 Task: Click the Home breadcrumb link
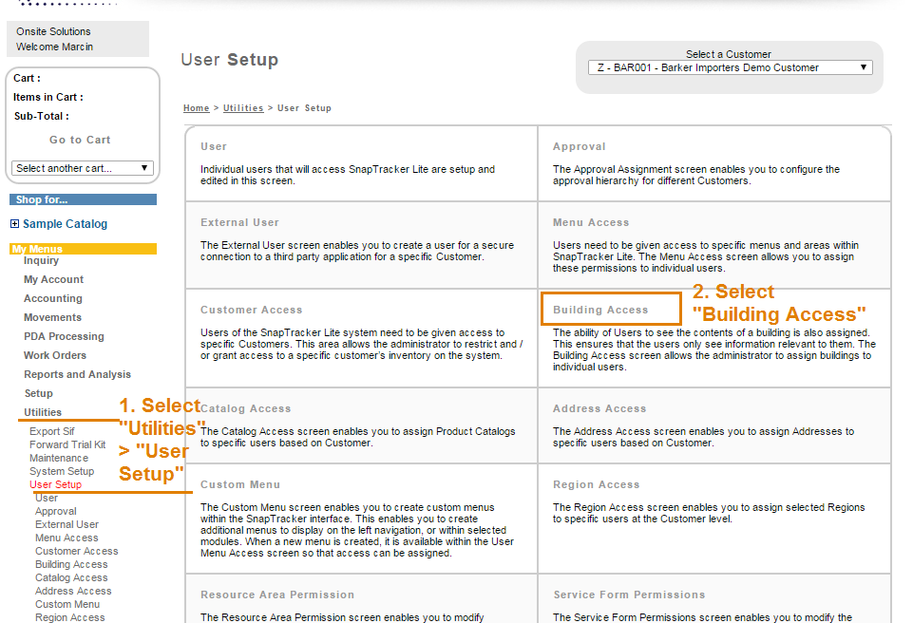[x=196, y=108]
